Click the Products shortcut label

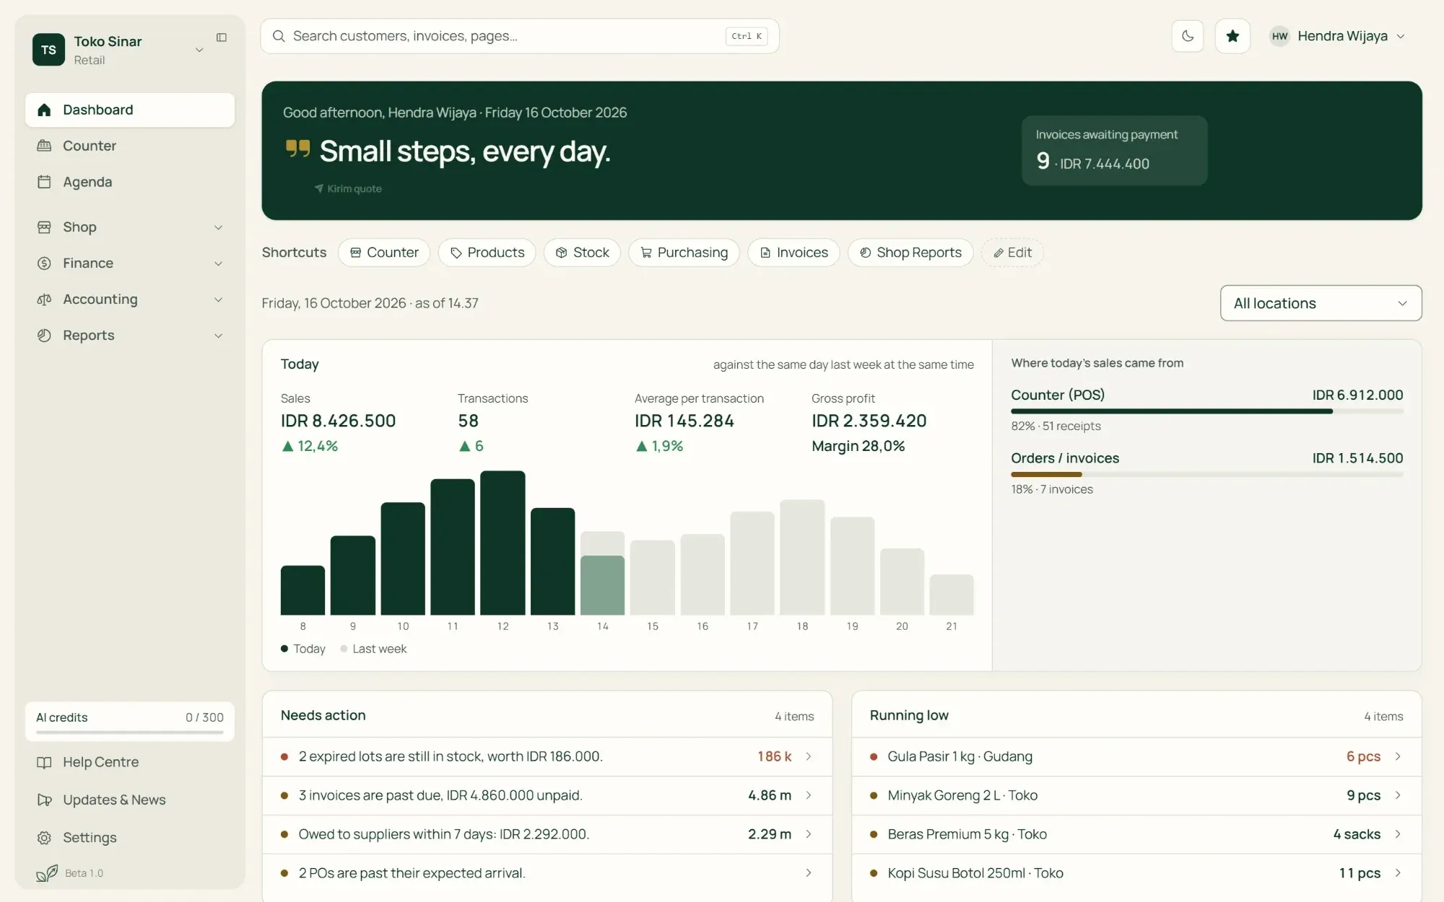tap(496, 253)
